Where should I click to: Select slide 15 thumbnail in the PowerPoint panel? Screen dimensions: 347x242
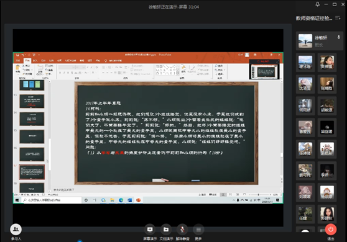click(32, 137)
